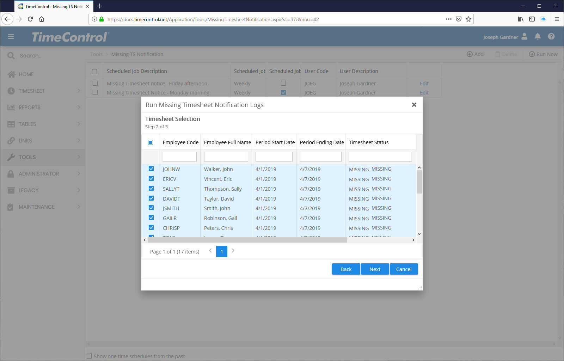Viewport: 564px width, 361px height.
Task: Click the horizontal scrollbar of the grid
Action: (x=247, y=240)
